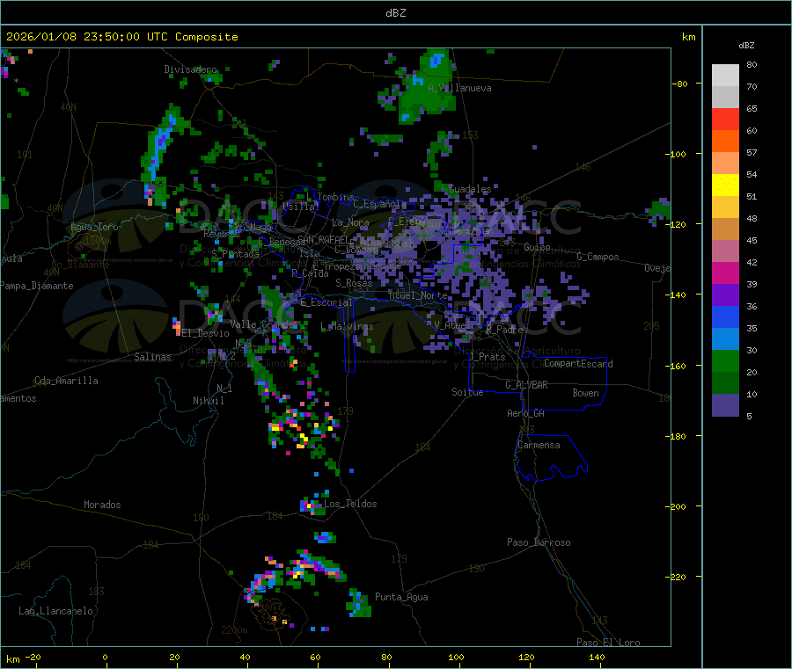Screen dimensions: 792x669
Task: Click the red 65 dBZ legend swatch
Action: tap(725, 119)
